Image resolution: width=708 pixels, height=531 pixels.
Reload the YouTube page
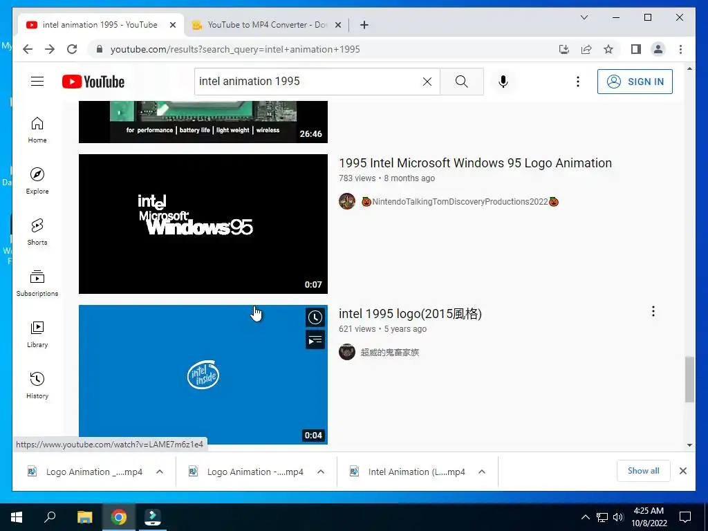72,49
